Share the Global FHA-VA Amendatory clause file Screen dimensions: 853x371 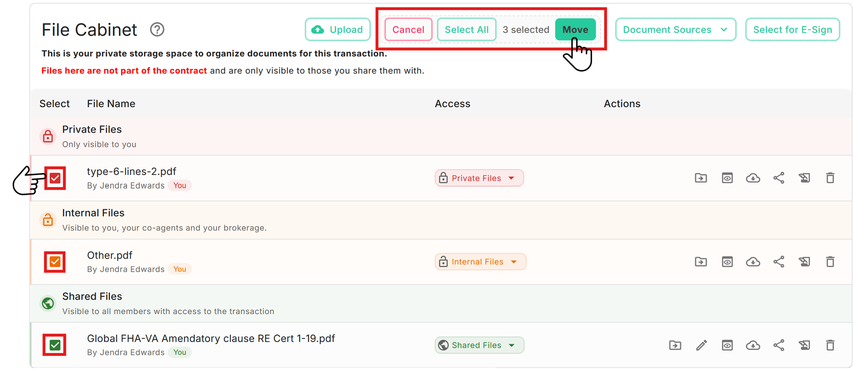[x=778, y=345]
